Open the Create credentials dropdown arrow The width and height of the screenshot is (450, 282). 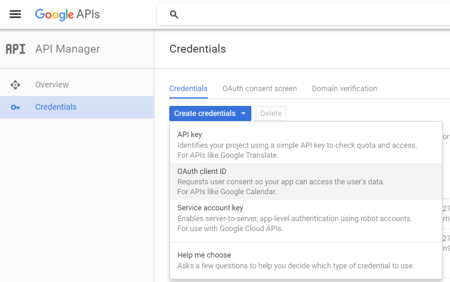click(x=243, y=113)
